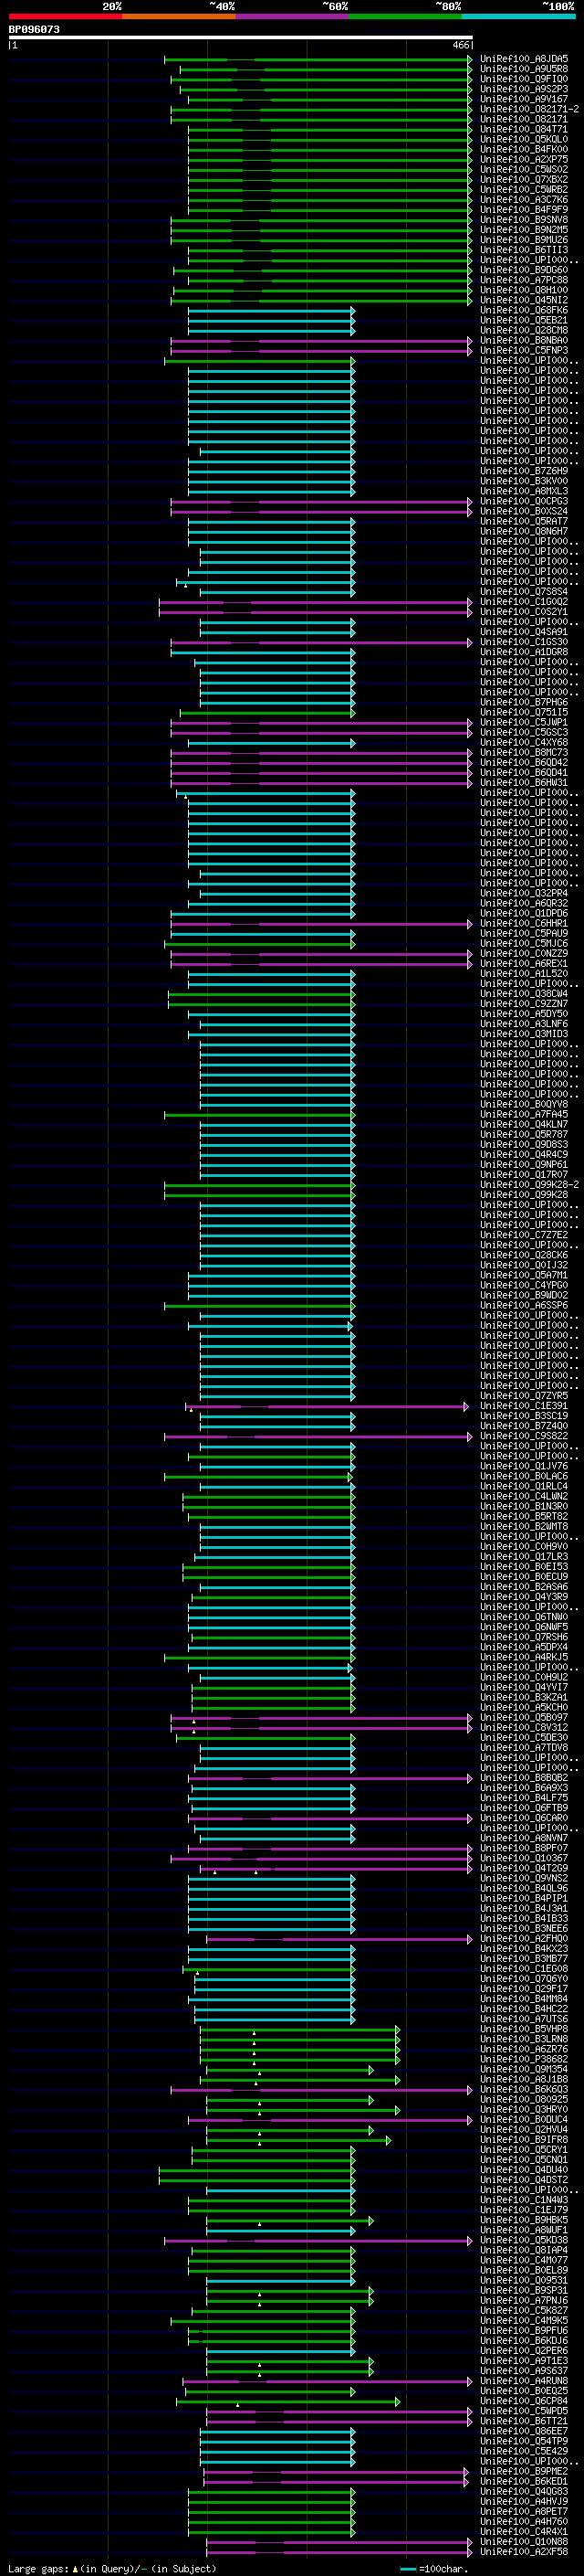Select hit label UniRef100_C4XY68
This screenshot has height=2576, width=584.
(x=524, y=743)
